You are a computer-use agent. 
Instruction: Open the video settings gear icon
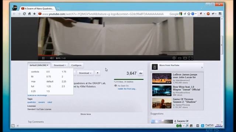(174, 58)
